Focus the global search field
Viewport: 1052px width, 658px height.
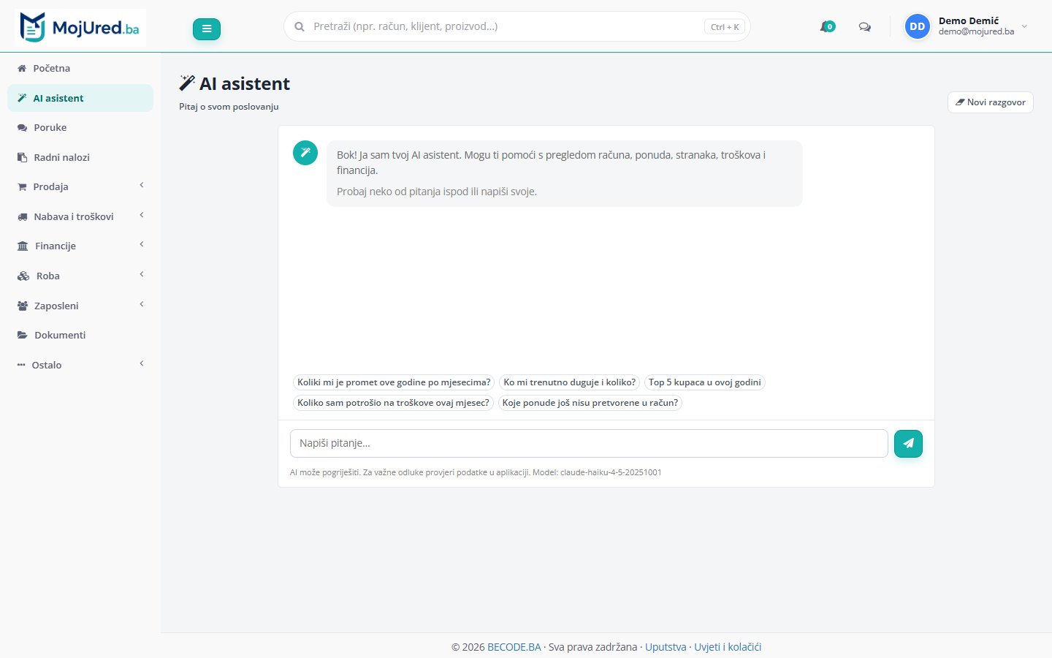click(x=517, y=26)
